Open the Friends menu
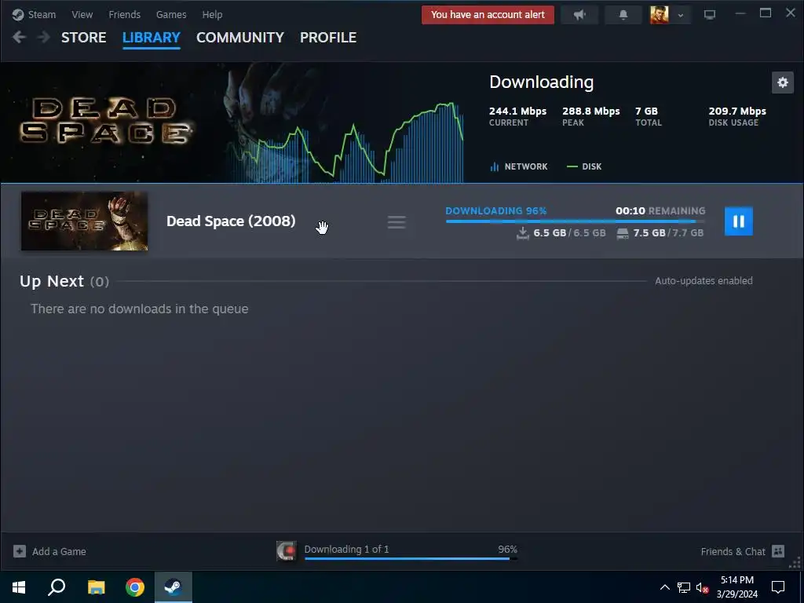The height and width of the screenshot is (603, 804). click(x=125, y=14)
